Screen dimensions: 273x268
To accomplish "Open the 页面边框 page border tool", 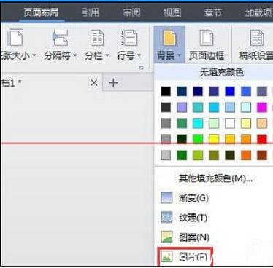I will click(x=207, y=46).
